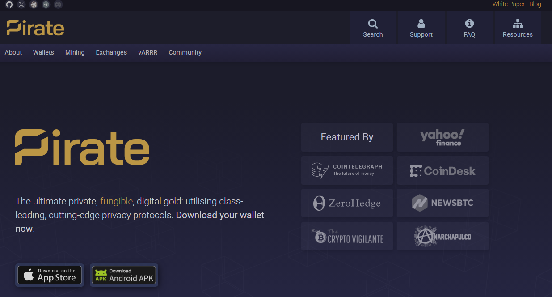Open the Anarchapulco logo tile
The width and height of the screenshot is (552, 297).
point(442,236)
